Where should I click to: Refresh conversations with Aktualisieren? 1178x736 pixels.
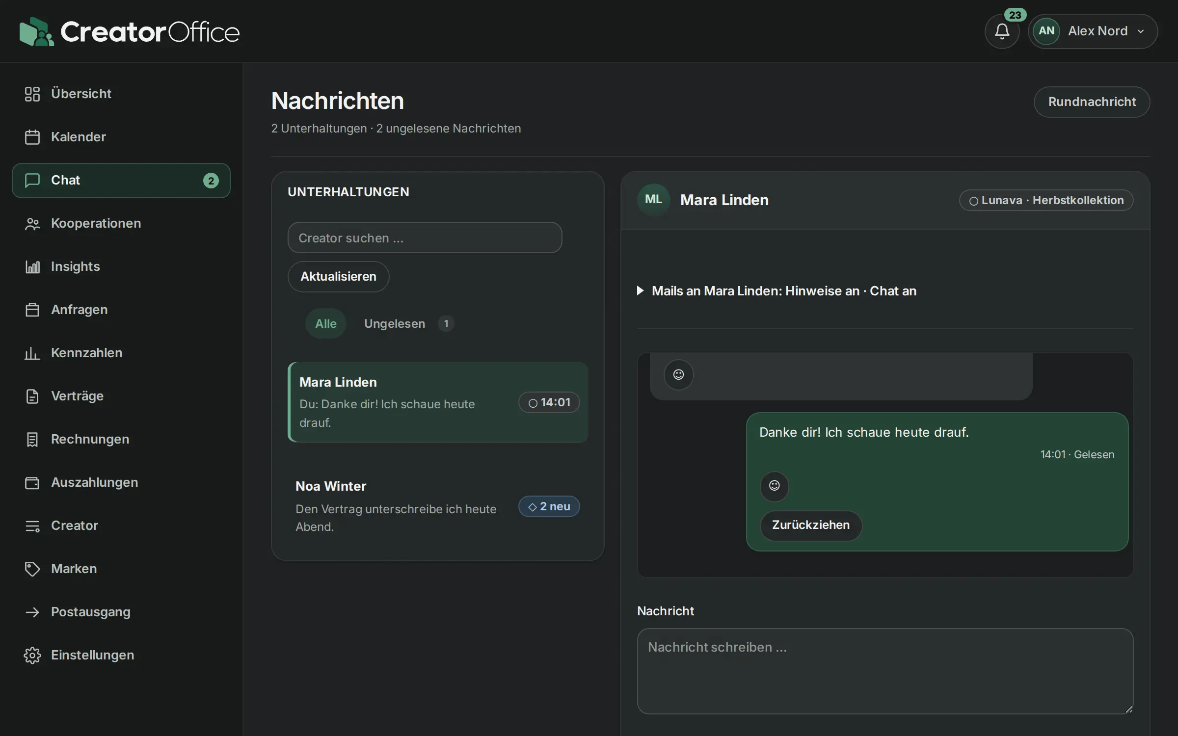[338, 277]
